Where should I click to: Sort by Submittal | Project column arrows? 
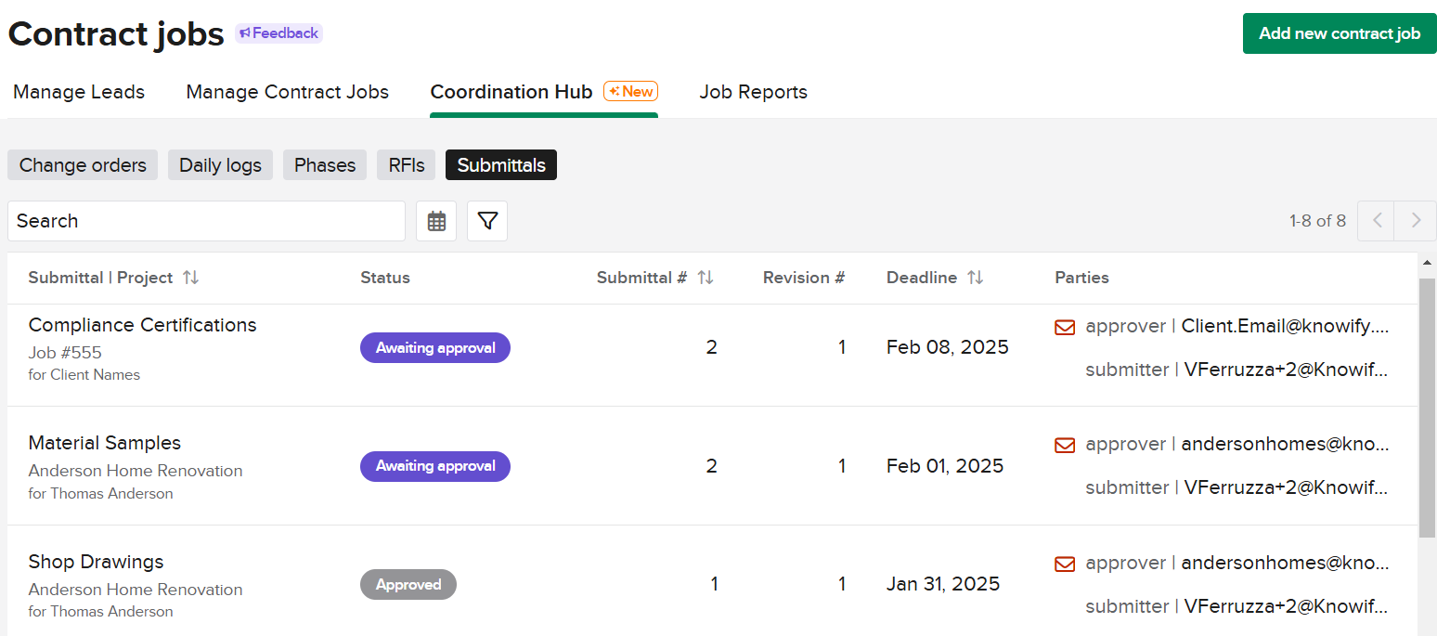tap(190, 278)
